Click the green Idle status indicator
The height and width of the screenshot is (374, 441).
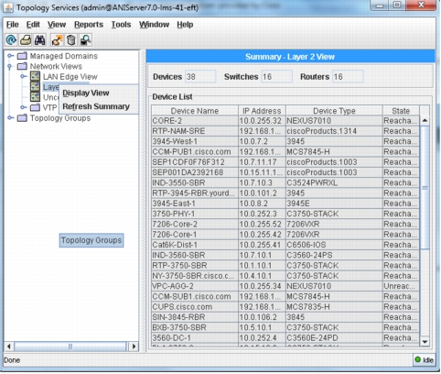tap(418, 360)
